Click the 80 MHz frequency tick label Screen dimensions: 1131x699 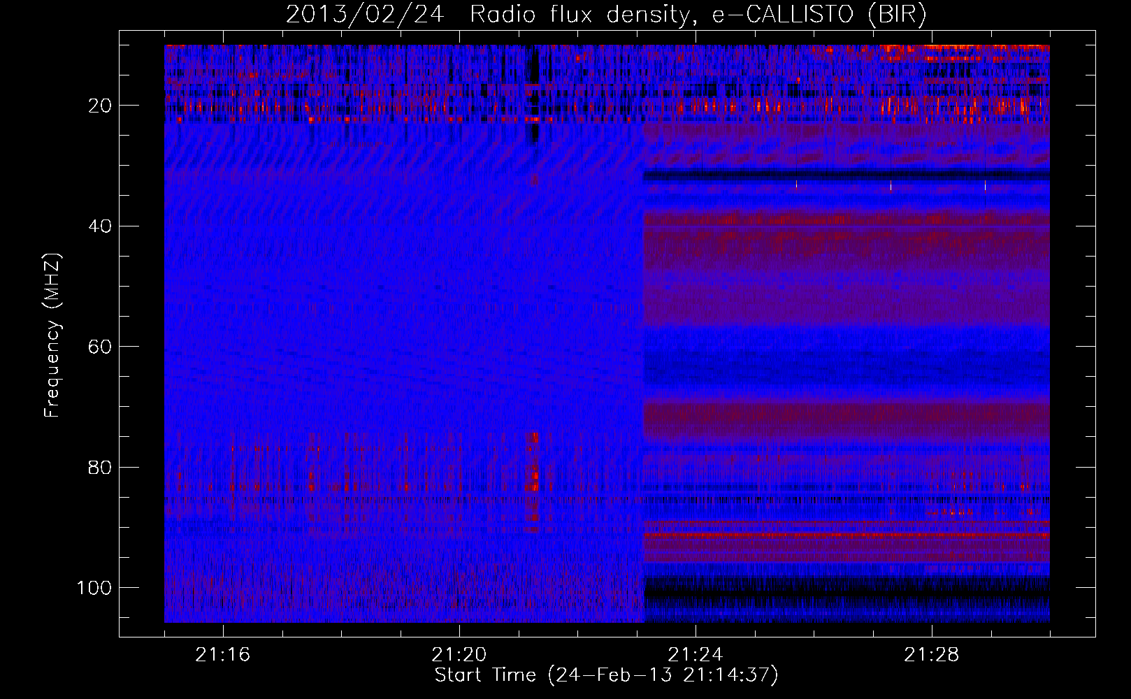(x=101, y=467)
